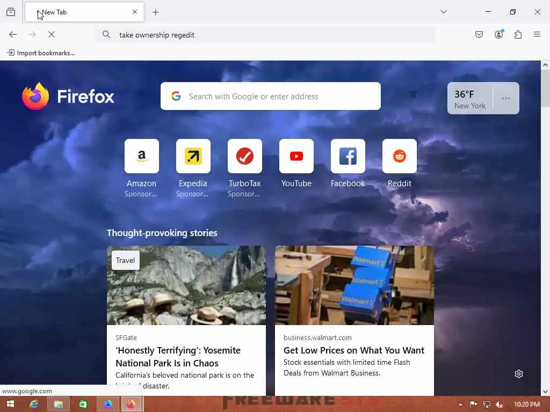Open new tab page customize gear icon
Image resolution: width=550 pixels, height=412 pixels.
pos(519,374)
